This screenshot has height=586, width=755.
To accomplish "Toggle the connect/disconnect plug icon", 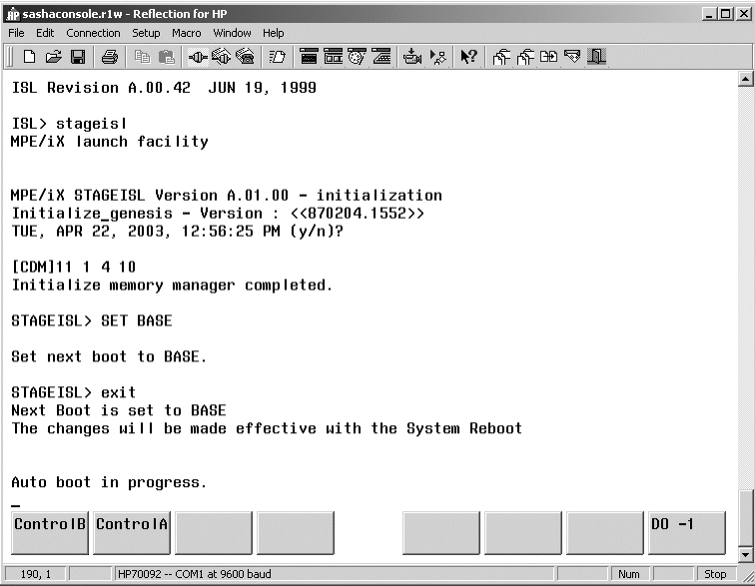I will tap(198, 57).
